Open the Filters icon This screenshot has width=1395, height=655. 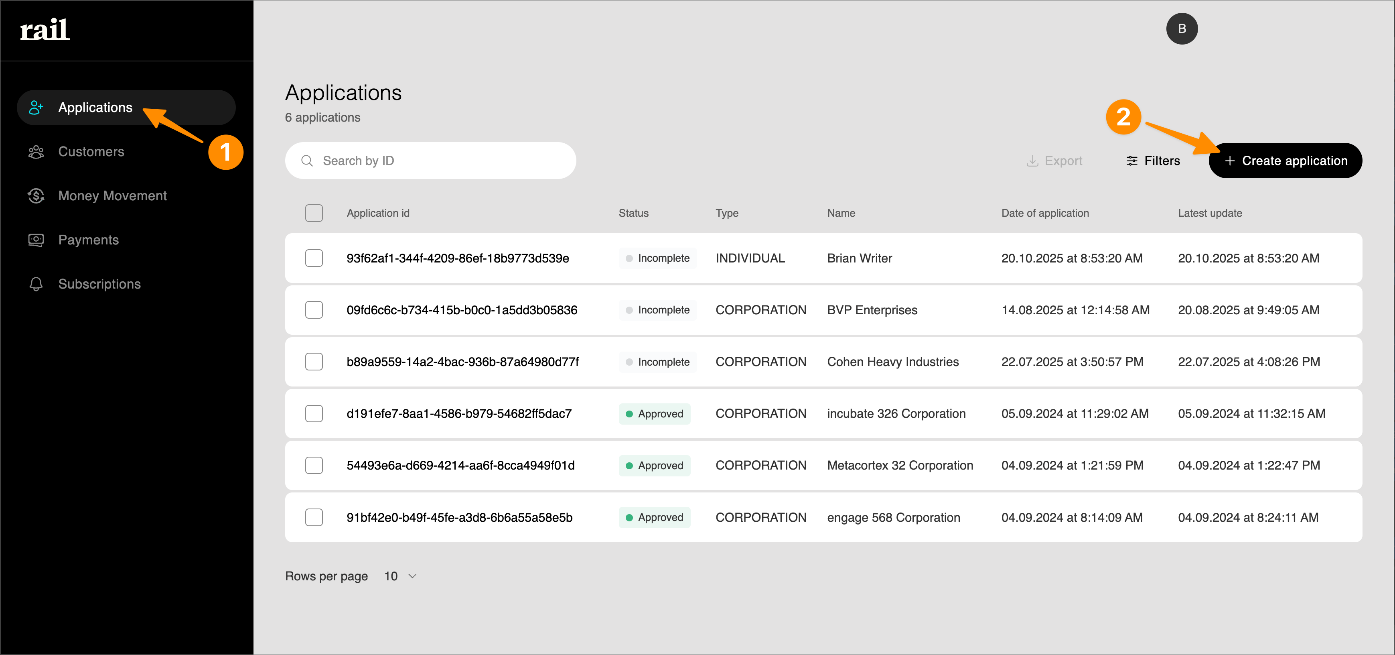click(1132, 161)
